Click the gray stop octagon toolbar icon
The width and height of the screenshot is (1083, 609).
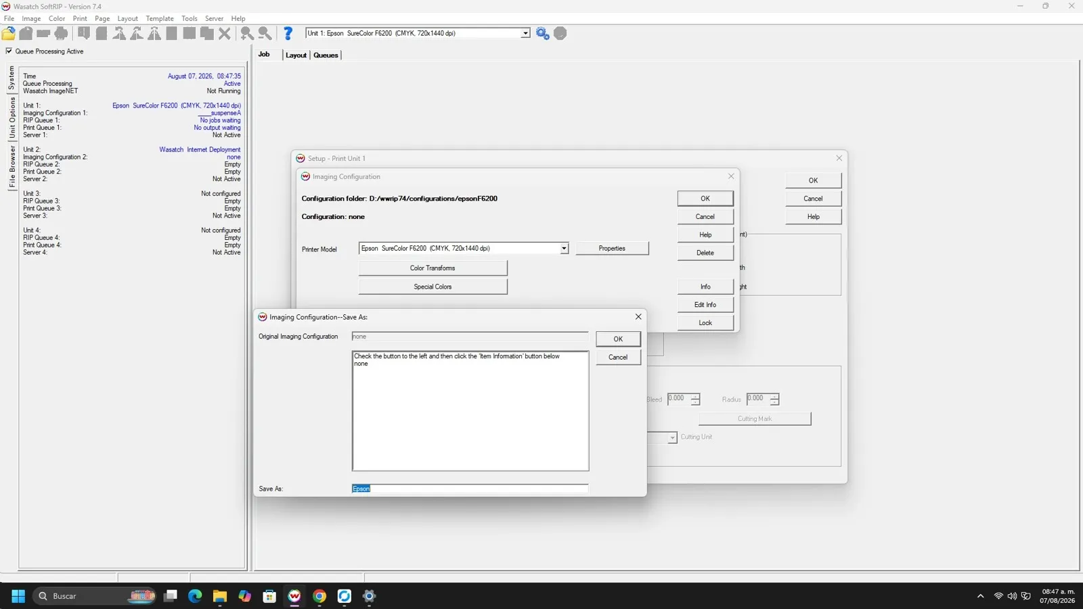click(x=560, y=33)
